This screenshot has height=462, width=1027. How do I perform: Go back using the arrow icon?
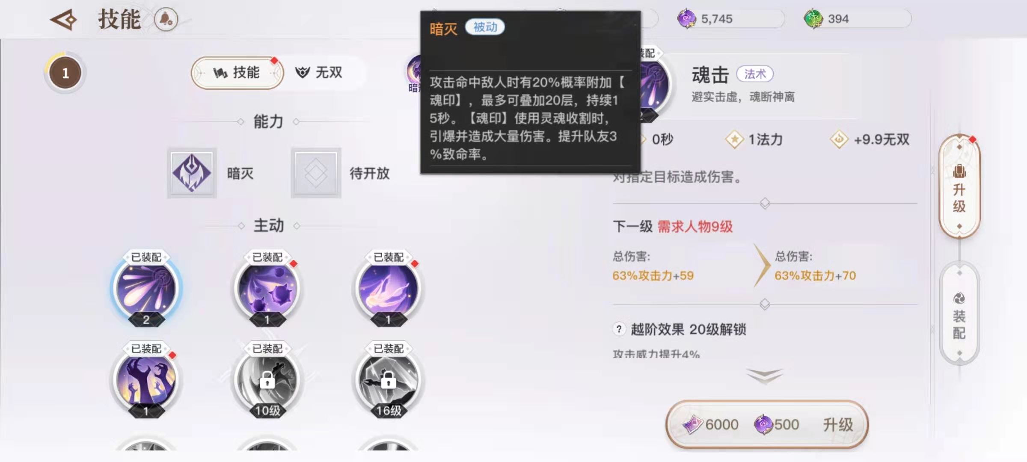pyautogui.click(x=63, y=20)
